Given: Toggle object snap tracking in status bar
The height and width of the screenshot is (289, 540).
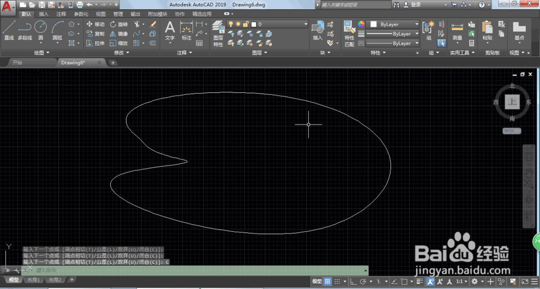Looking at the screenshot, I should point(395,281).
